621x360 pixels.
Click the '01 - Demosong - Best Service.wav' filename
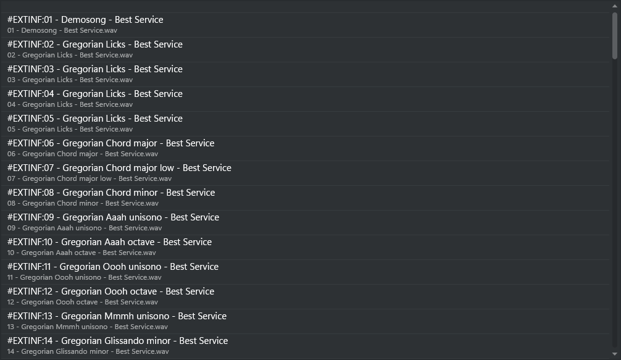point(62,30)
